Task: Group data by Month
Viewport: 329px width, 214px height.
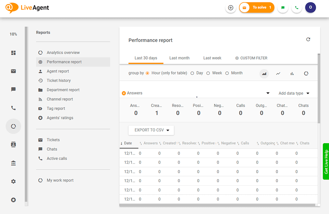Action: pyautogui.click(x=227, y=73)
